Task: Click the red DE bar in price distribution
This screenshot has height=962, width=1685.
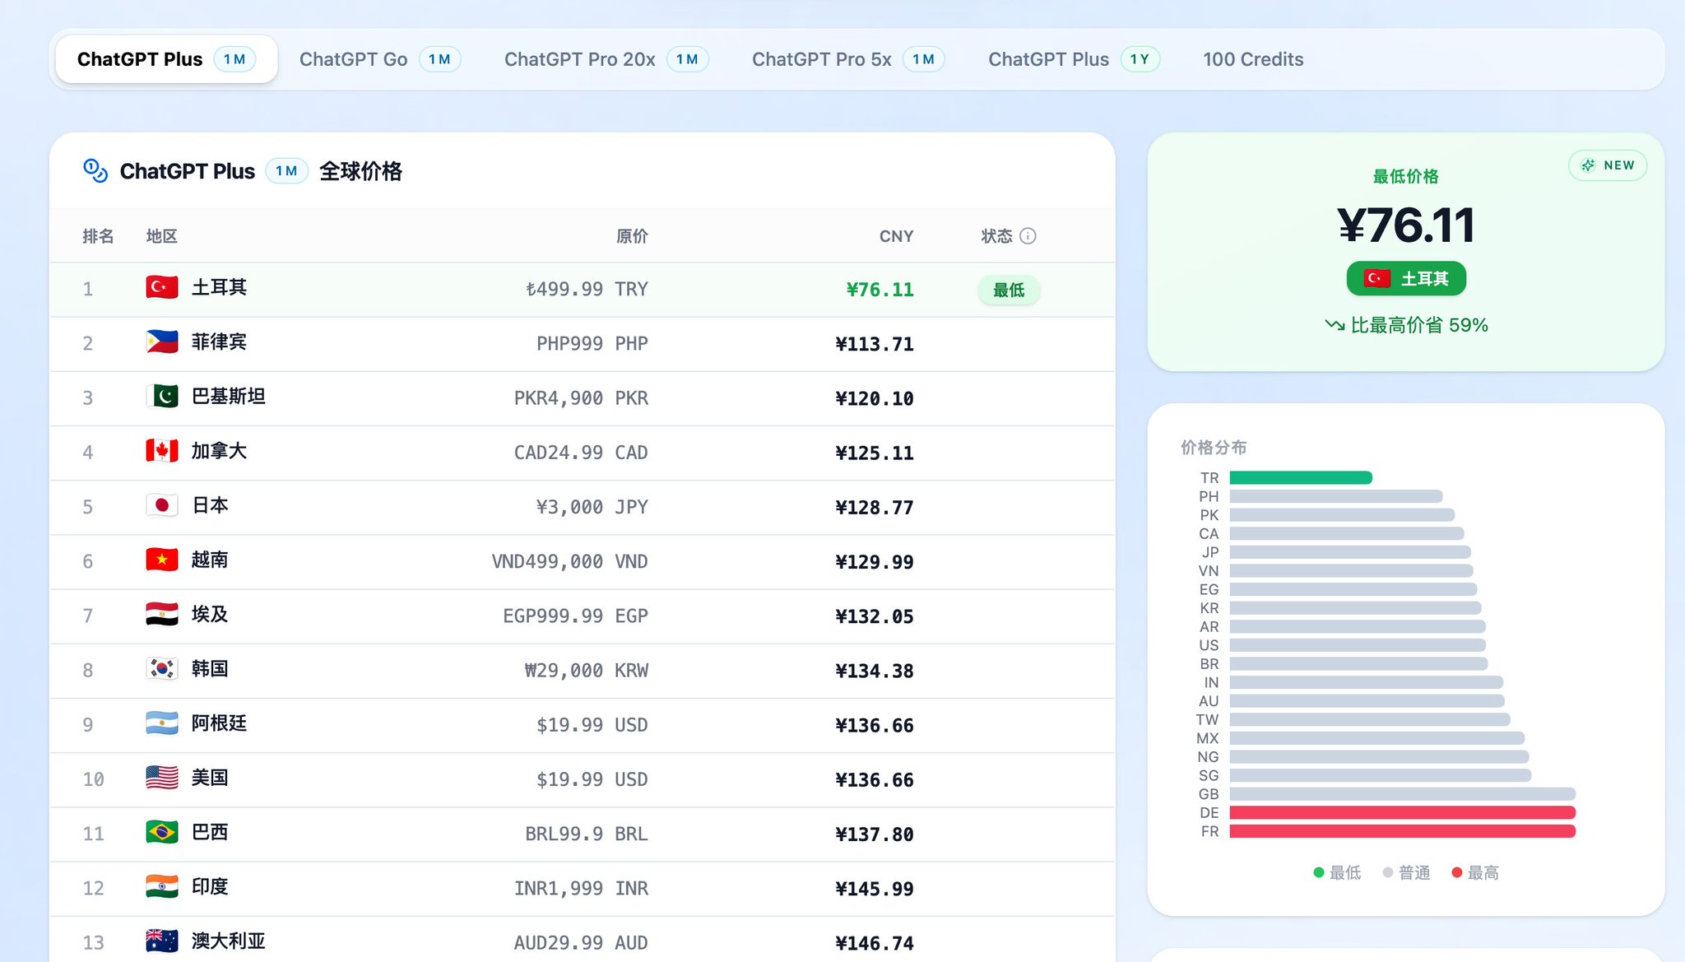Action: [1403, 812]
